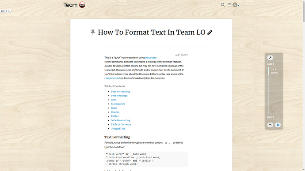Image resolution: width=305 pixels, height=171 pixels.
Task: Open the Images contents entry
Action: (115, 112)
